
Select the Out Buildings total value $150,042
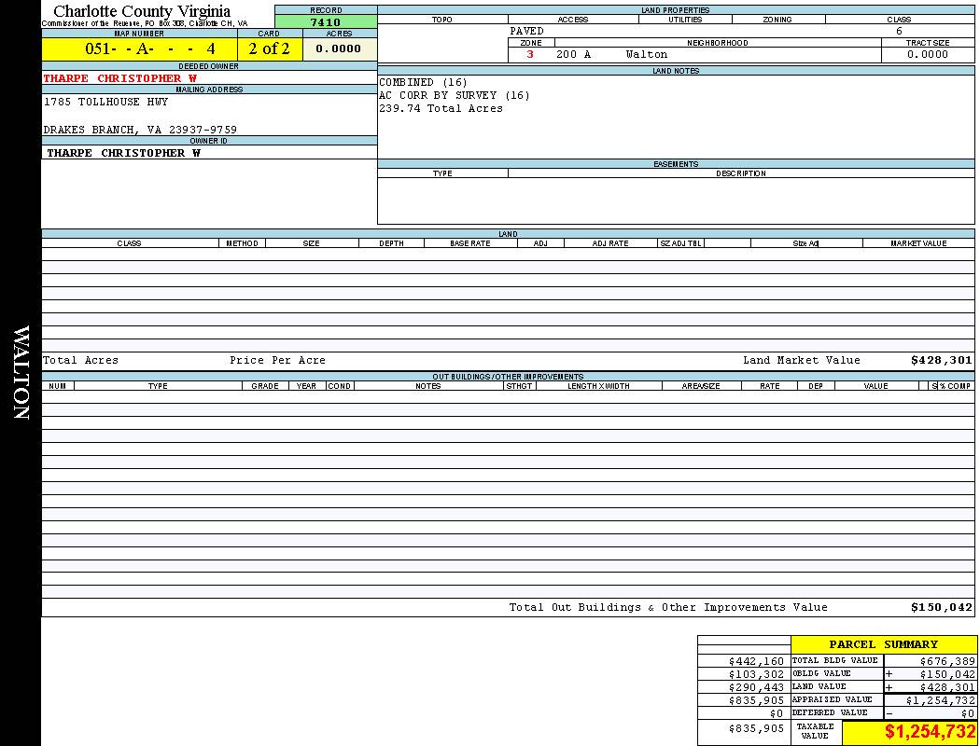[941, 607]
